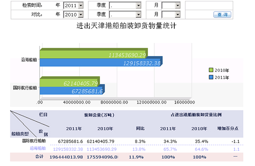Click the chart title 进出天津港船舶装卸货物量统计
Screen dimensions: 255x166
tap(126, 26)
